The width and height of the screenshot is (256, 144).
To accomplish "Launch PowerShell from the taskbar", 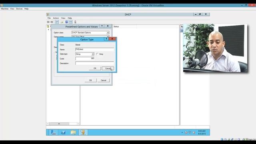I will coord(63,132).
